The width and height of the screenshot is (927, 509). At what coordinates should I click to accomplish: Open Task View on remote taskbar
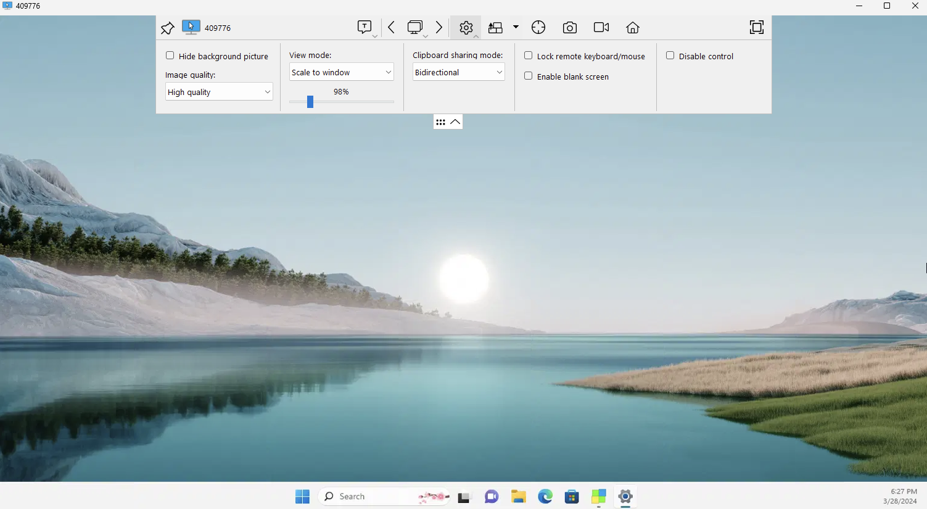click(464, 497)
